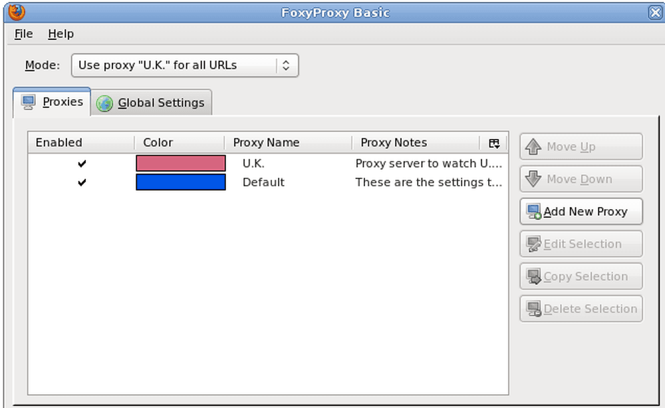Click the Move Down arrow icon

click(x=533, y=179)
